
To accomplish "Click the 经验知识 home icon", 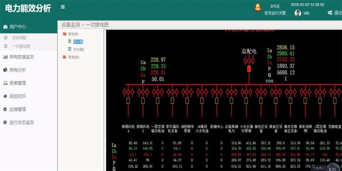I will pyautogui.click(x=5, y=96).
